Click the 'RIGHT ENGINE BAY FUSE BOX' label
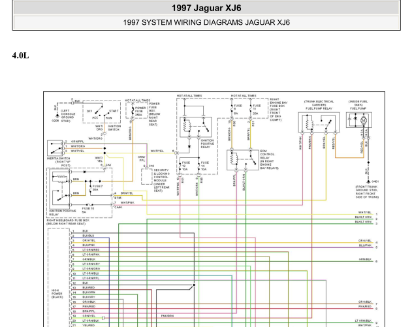The width and height of the screenshot is (412, 327). [279, 110]
